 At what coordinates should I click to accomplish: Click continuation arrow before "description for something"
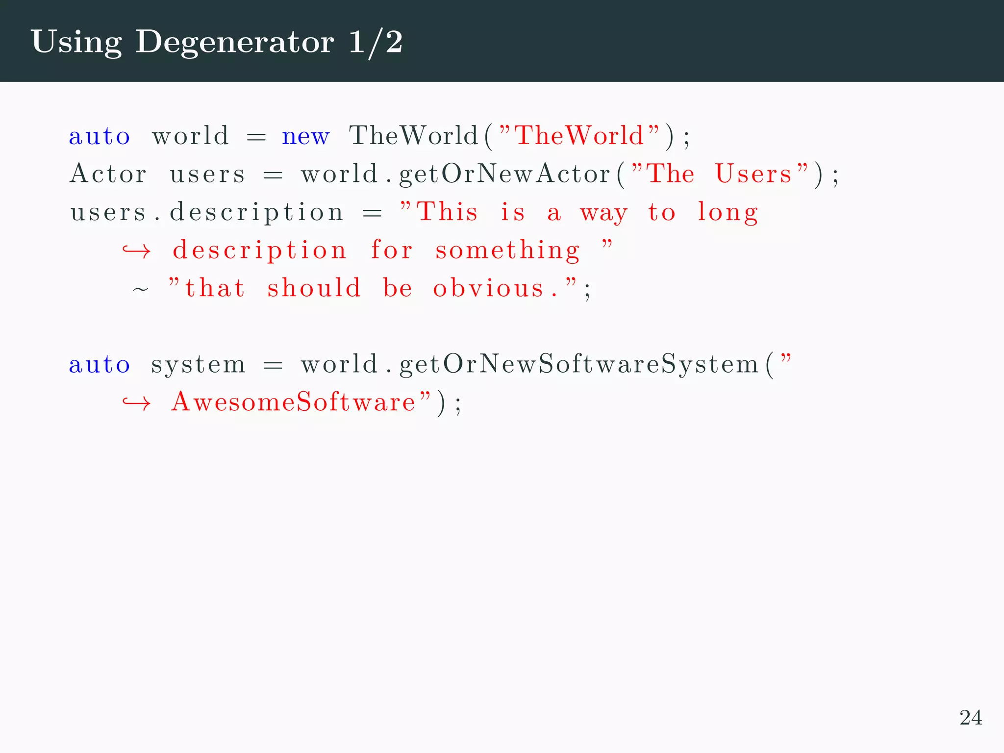[136, 251]
